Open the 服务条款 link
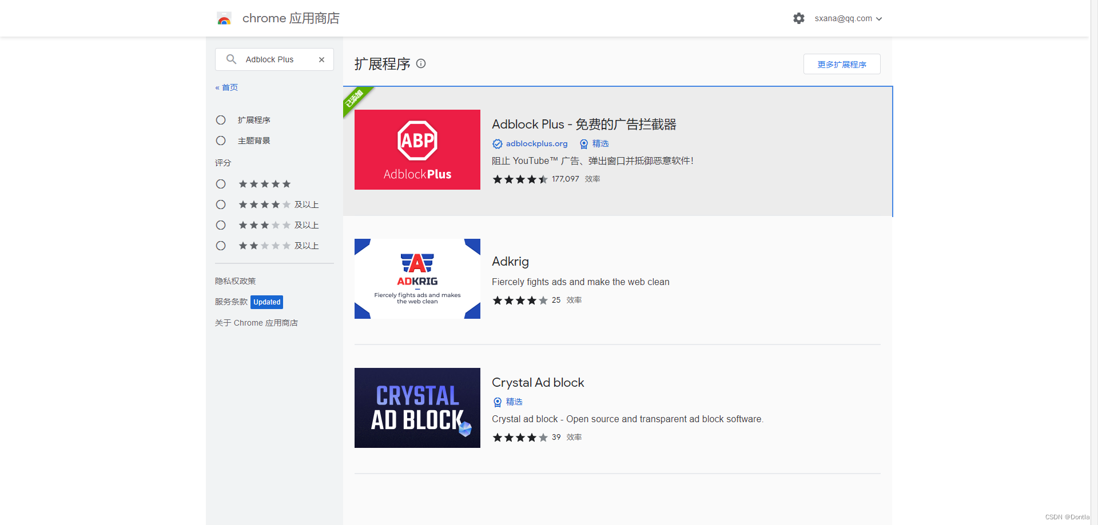This screenshot has height=525, width=1098. [231, 302]
